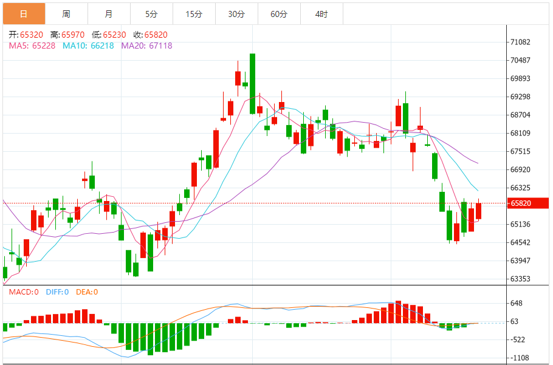Click the tallest green candlestick at the peak
The width and height of the screenshot is (553, 365).
coord(253,84)
